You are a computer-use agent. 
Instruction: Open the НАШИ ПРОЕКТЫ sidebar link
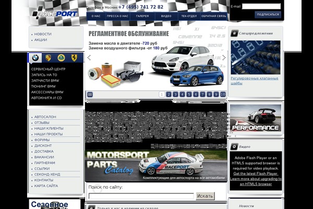[x=49, y=134]
